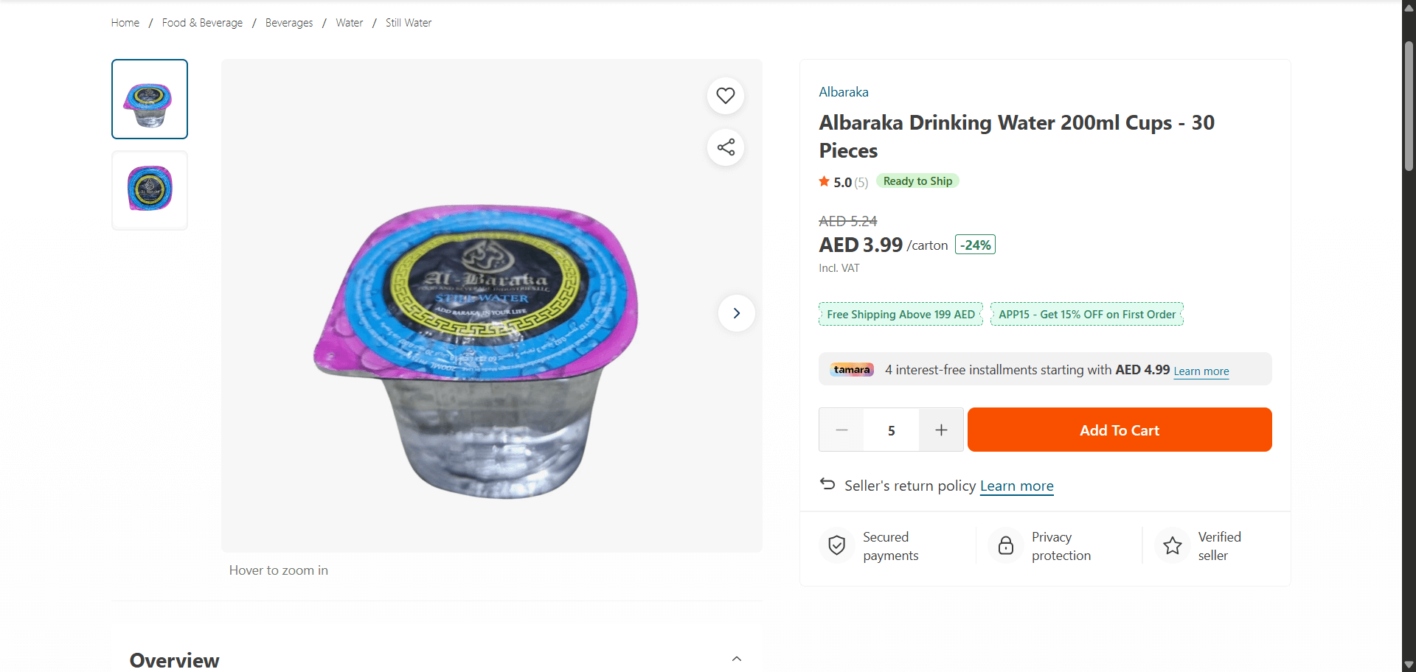Viewport: 1416px width, 672px height.
Task: Click the quantity input field
Action: click(891, 430)
